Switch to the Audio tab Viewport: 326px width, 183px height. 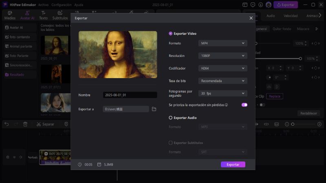(x=271, y=16)
